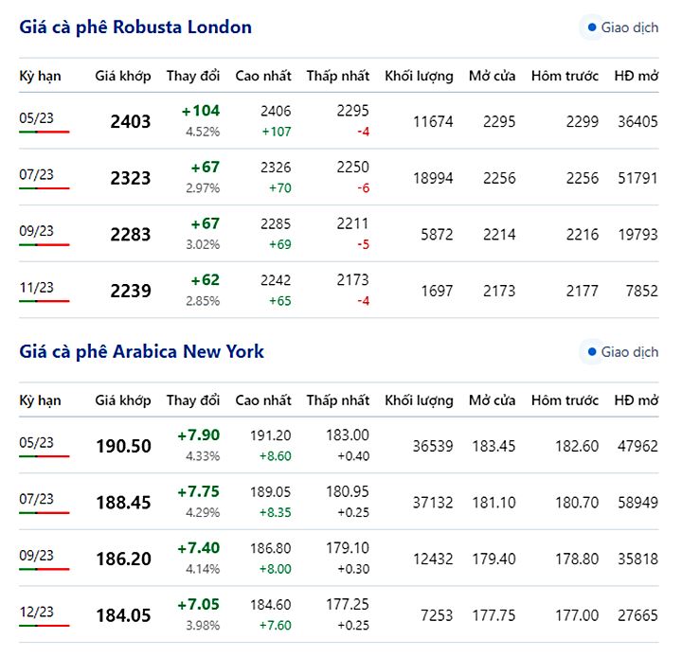Click Arabica opening price 183.45
This screenshot has height=657, width=682.
click(494, 446)
